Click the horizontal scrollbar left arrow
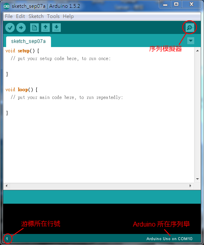The image size is (204, 245). point(7,186)
